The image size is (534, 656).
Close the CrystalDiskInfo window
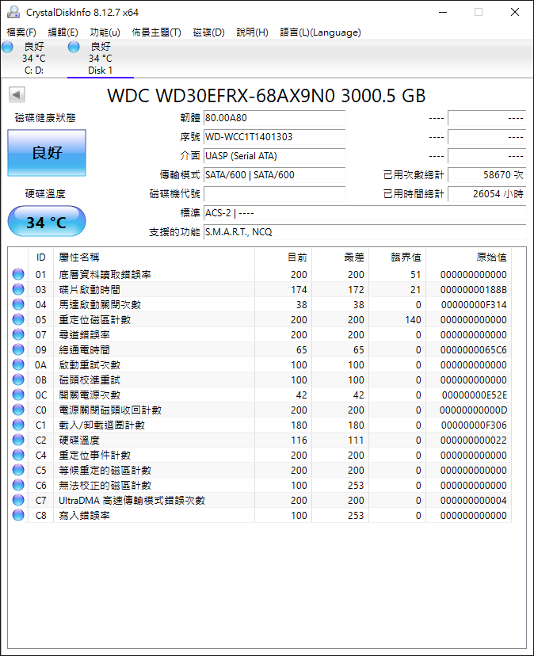pos(515,12)
